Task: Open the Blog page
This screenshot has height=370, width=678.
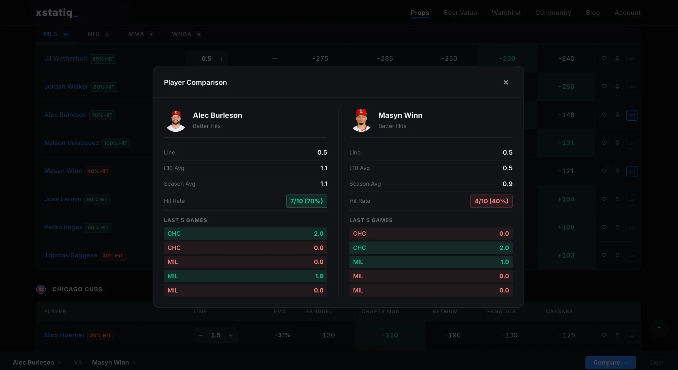Action: pyautogui.click(x=593, y=13)
